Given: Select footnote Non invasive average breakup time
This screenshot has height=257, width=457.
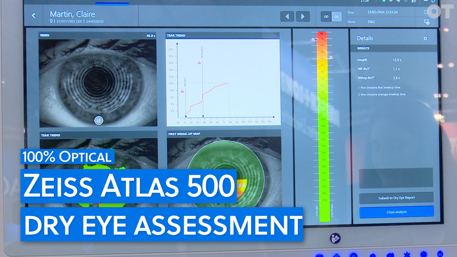Looking at the screenshot, I should point(383,94).
